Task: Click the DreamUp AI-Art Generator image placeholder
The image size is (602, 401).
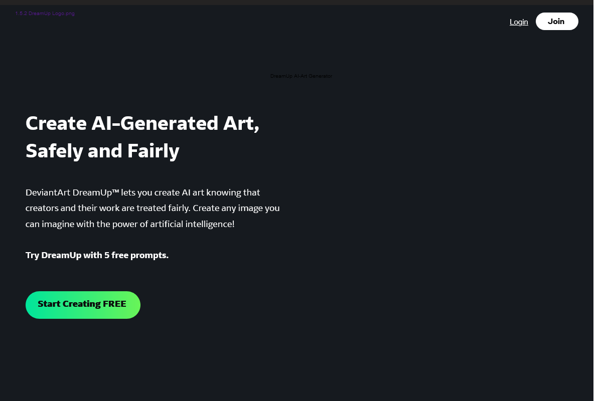Action: click(x=301, y=76)
